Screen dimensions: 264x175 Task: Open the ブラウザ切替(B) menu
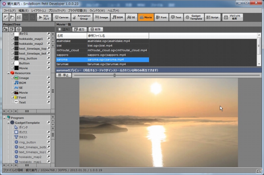(x=78, y=10)
